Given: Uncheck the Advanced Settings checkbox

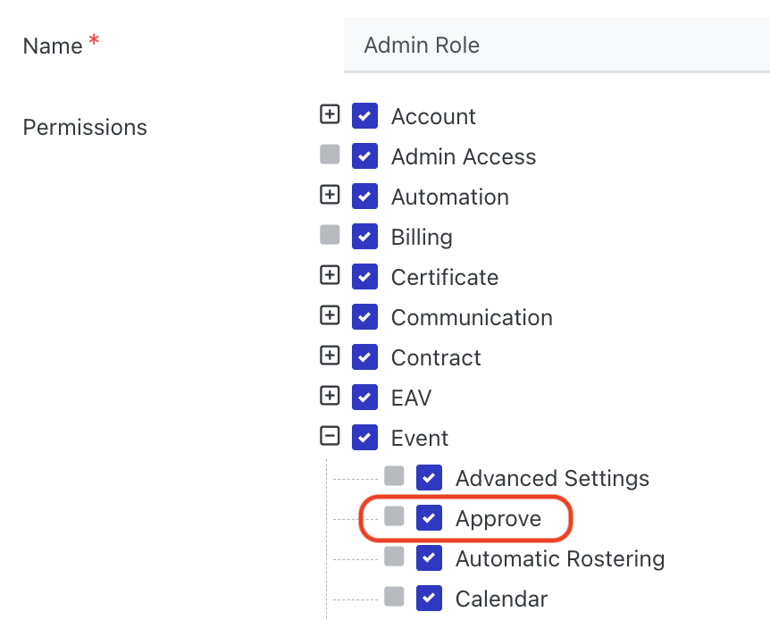Looking at the screenshot, I should pyautogui.click(x=429, y=478).
